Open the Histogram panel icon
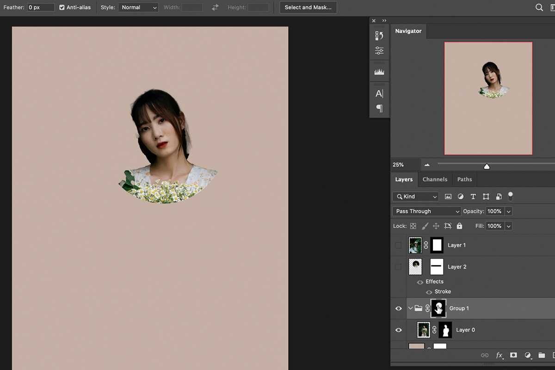The image size is (555, 370). tap(379, 72)
